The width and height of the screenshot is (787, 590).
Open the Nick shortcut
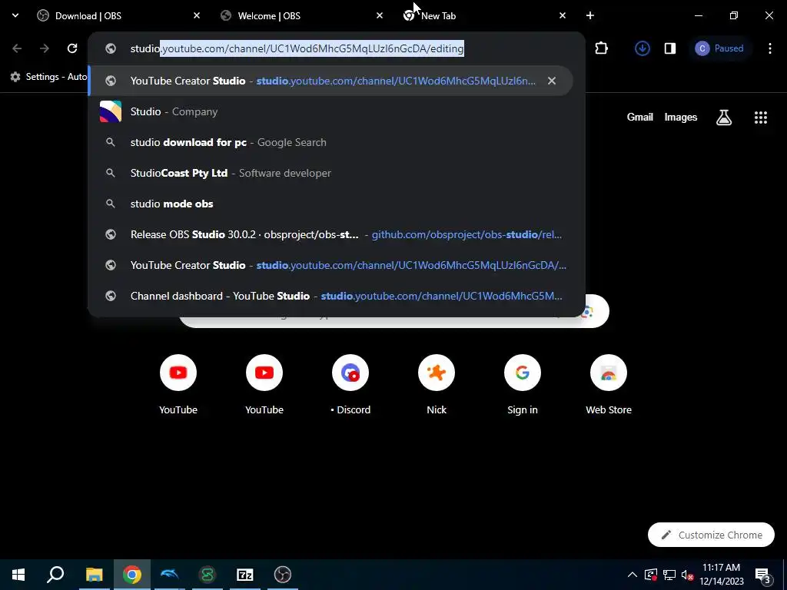pyautogui.click(x=437, y=384)
